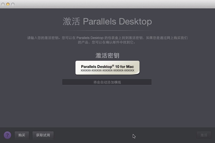Click the purple question mark help icon
The height and width of the screenshot is (143, 215).
(7, 135)
